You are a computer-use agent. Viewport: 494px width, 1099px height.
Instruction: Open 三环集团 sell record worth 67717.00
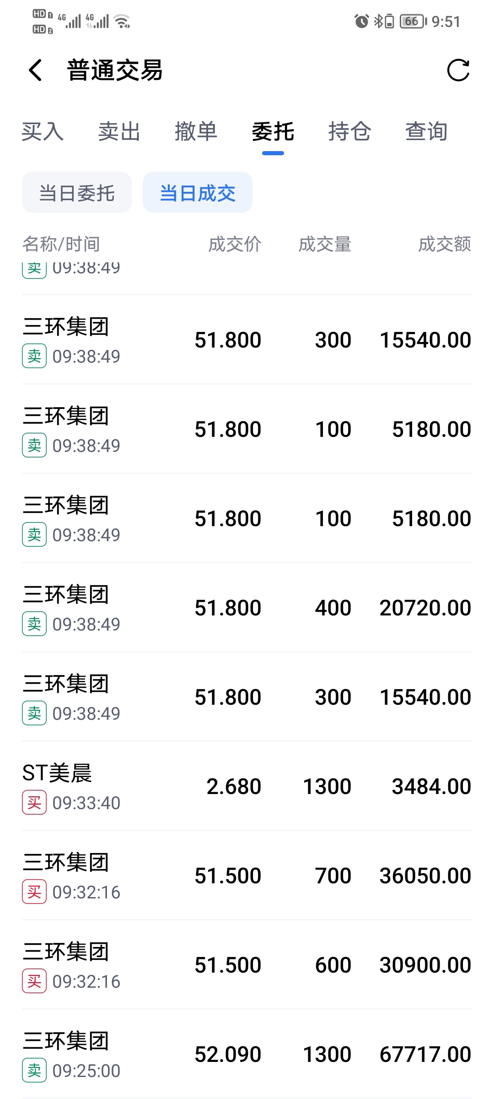[x=247, y=1054]
